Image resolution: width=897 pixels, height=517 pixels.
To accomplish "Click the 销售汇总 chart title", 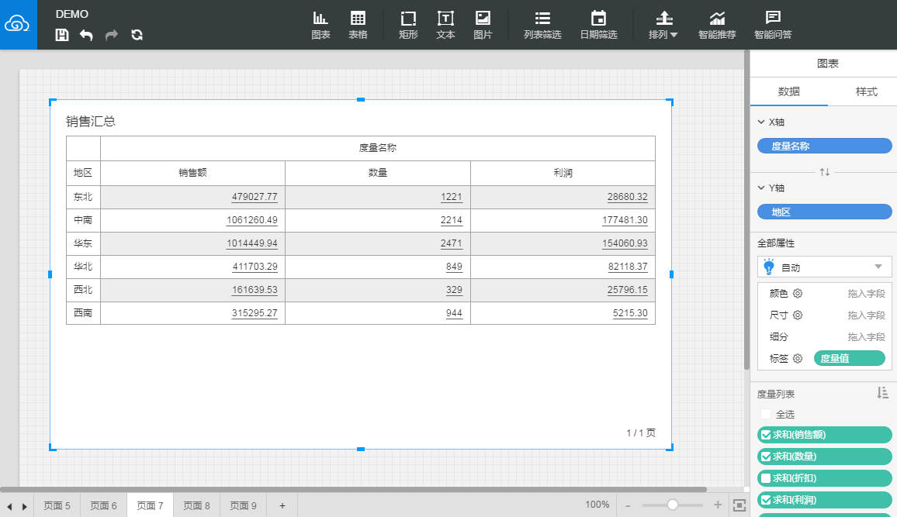I will (90, 121).
